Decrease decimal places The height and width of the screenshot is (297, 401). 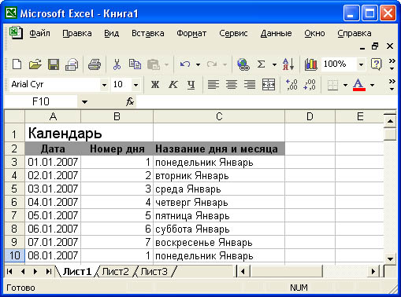coord(310,85)
